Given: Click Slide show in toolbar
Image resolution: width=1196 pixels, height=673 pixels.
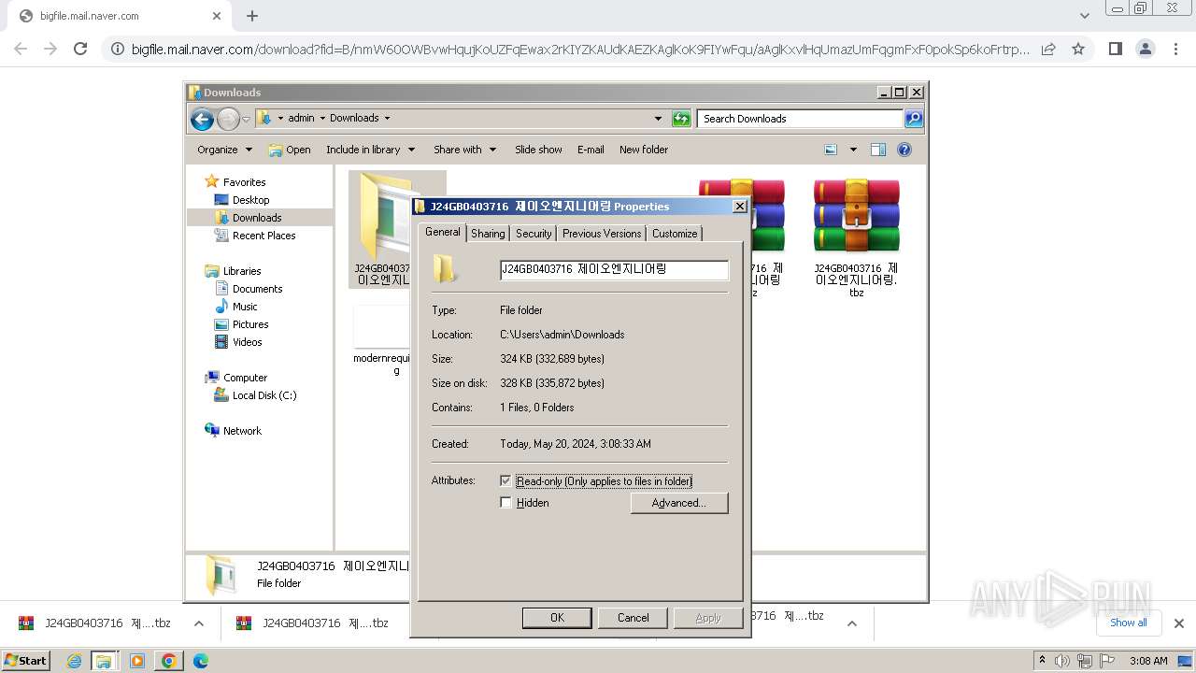Looking at the screenshot, I should pyautogui.click(x=538, y=150).
